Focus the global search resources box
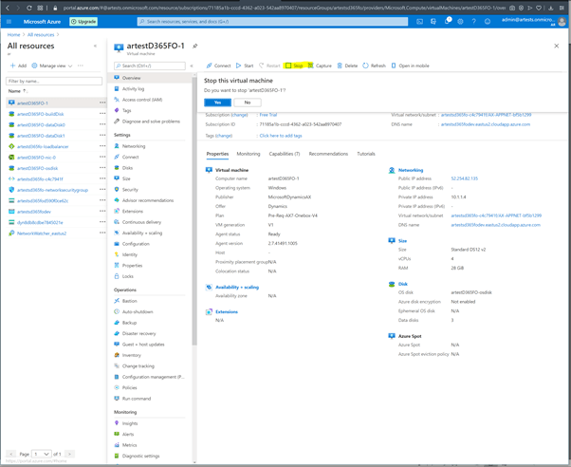 (x=272, y=22)
